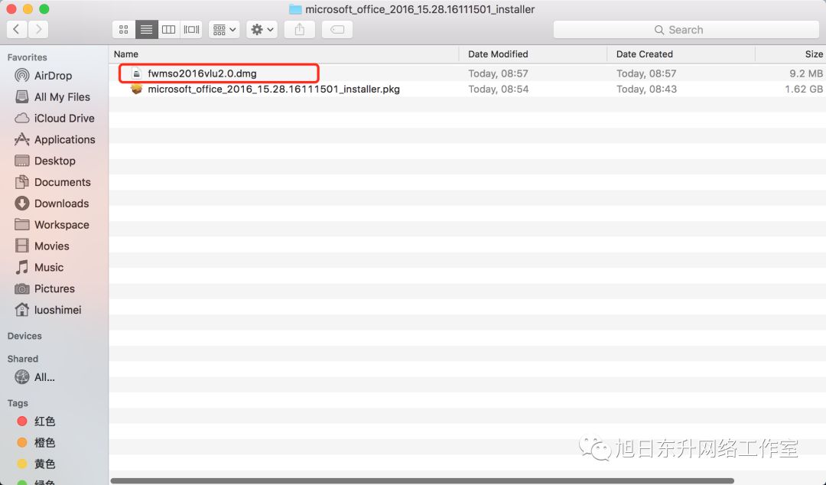Open shared All... network item
The image size is (826, 485).
coord(35,377)
